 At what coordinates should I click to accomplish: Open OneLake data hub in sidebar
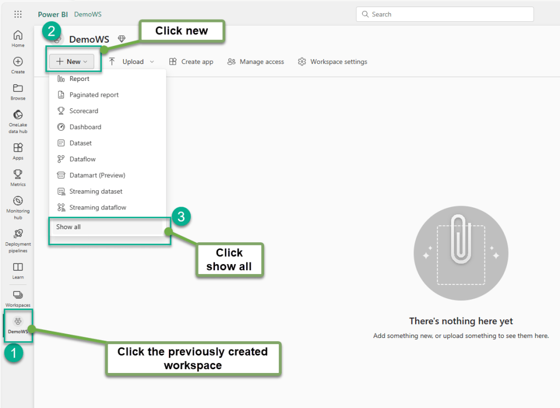coord(18,121)
